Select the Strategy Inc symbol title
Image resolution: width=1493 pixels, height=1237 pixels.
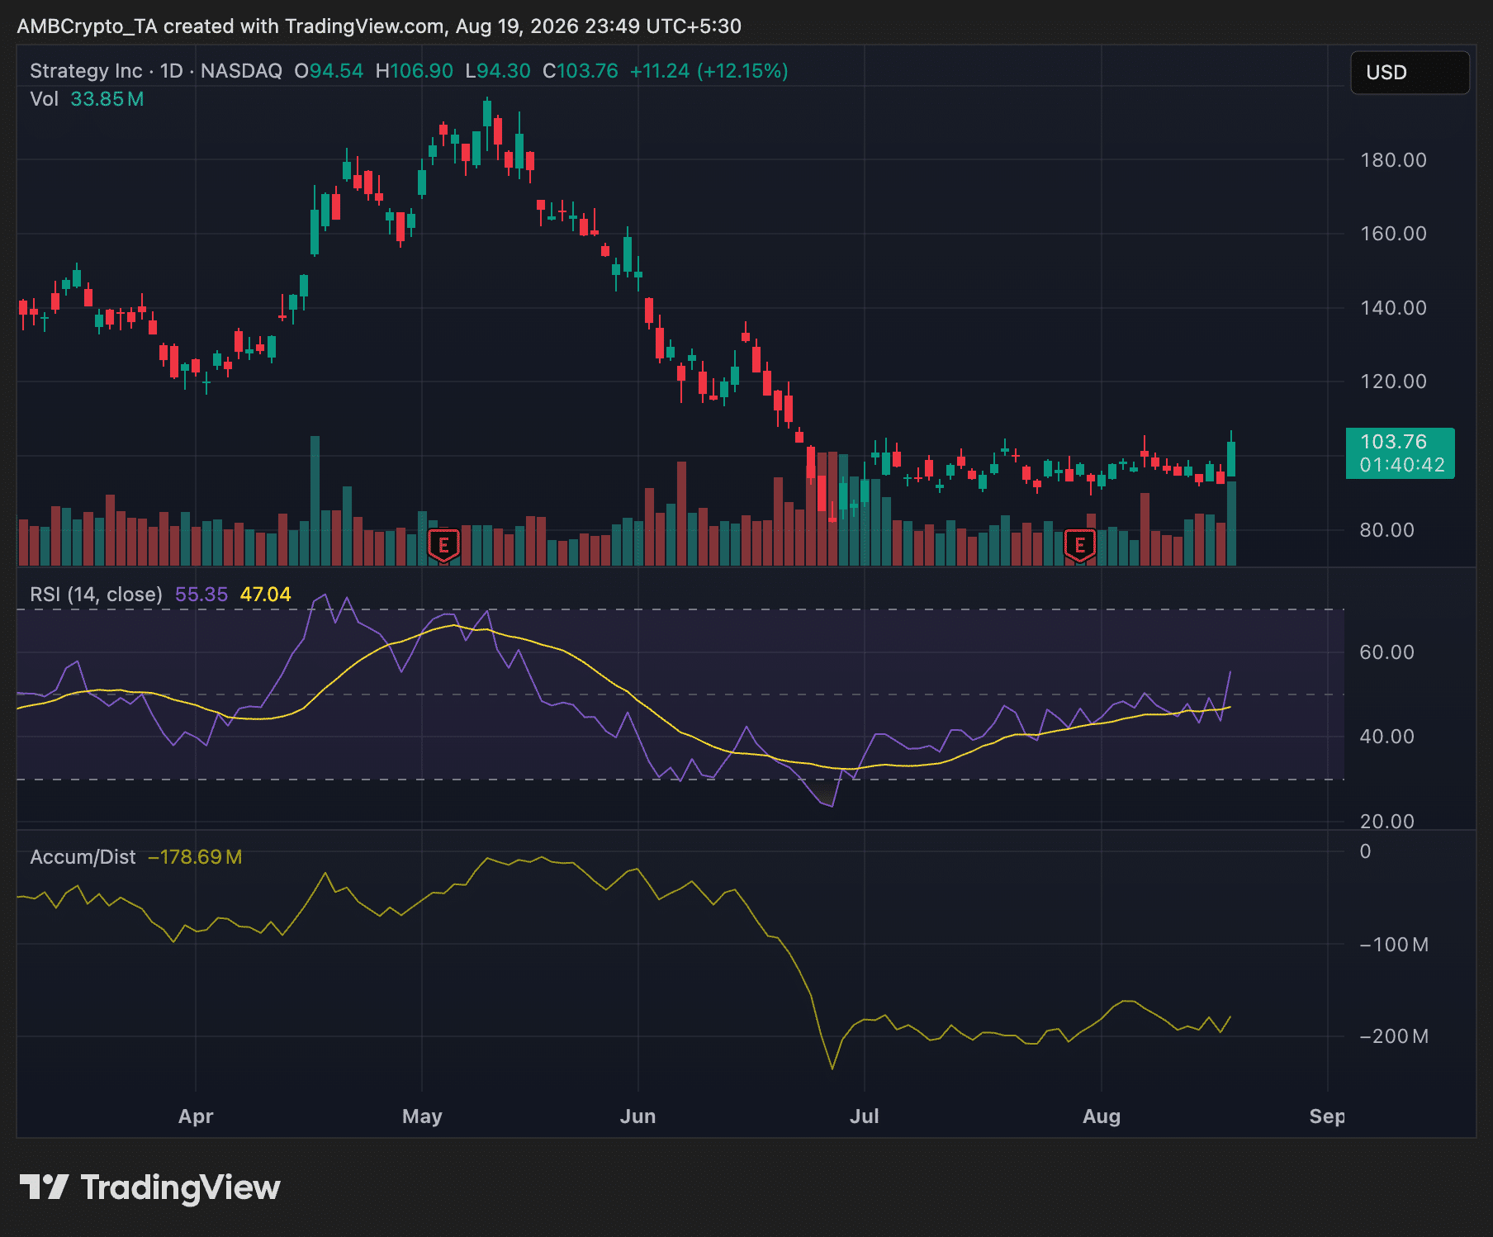tap(86, 71)
